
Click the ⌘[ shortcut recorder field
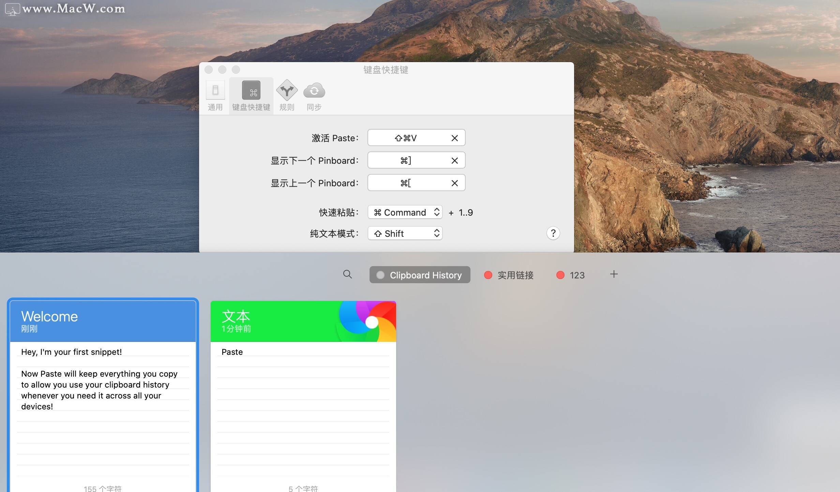click(416, 183)
